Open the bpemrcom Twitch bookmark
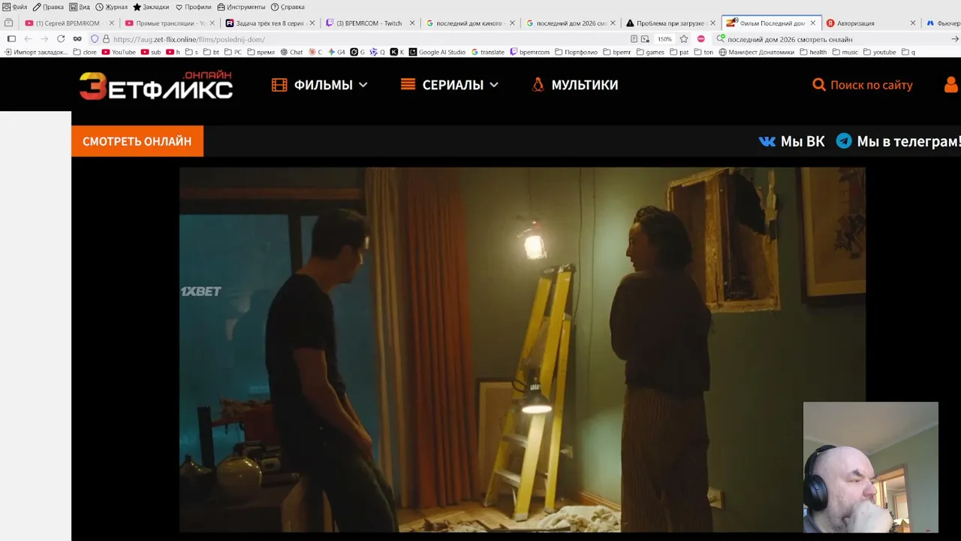Screen dimensions: 961x541 click(x=529, y=53)
